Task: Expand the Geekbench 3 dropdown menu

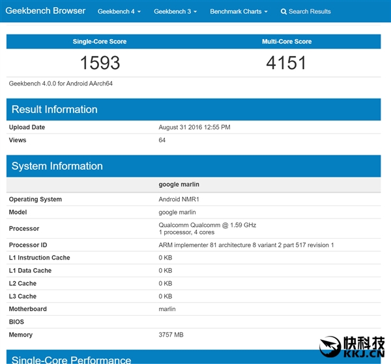Action: tap(175, 12)
